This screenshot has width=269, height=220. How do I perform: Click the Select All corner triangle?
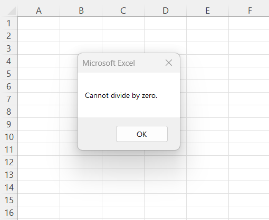coord(12,11)
